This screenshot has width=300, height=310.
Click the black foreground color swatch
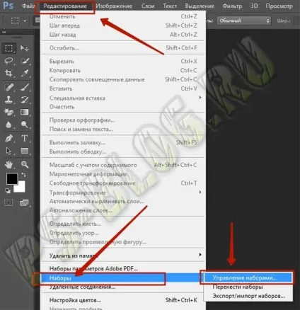click(12, 179)
